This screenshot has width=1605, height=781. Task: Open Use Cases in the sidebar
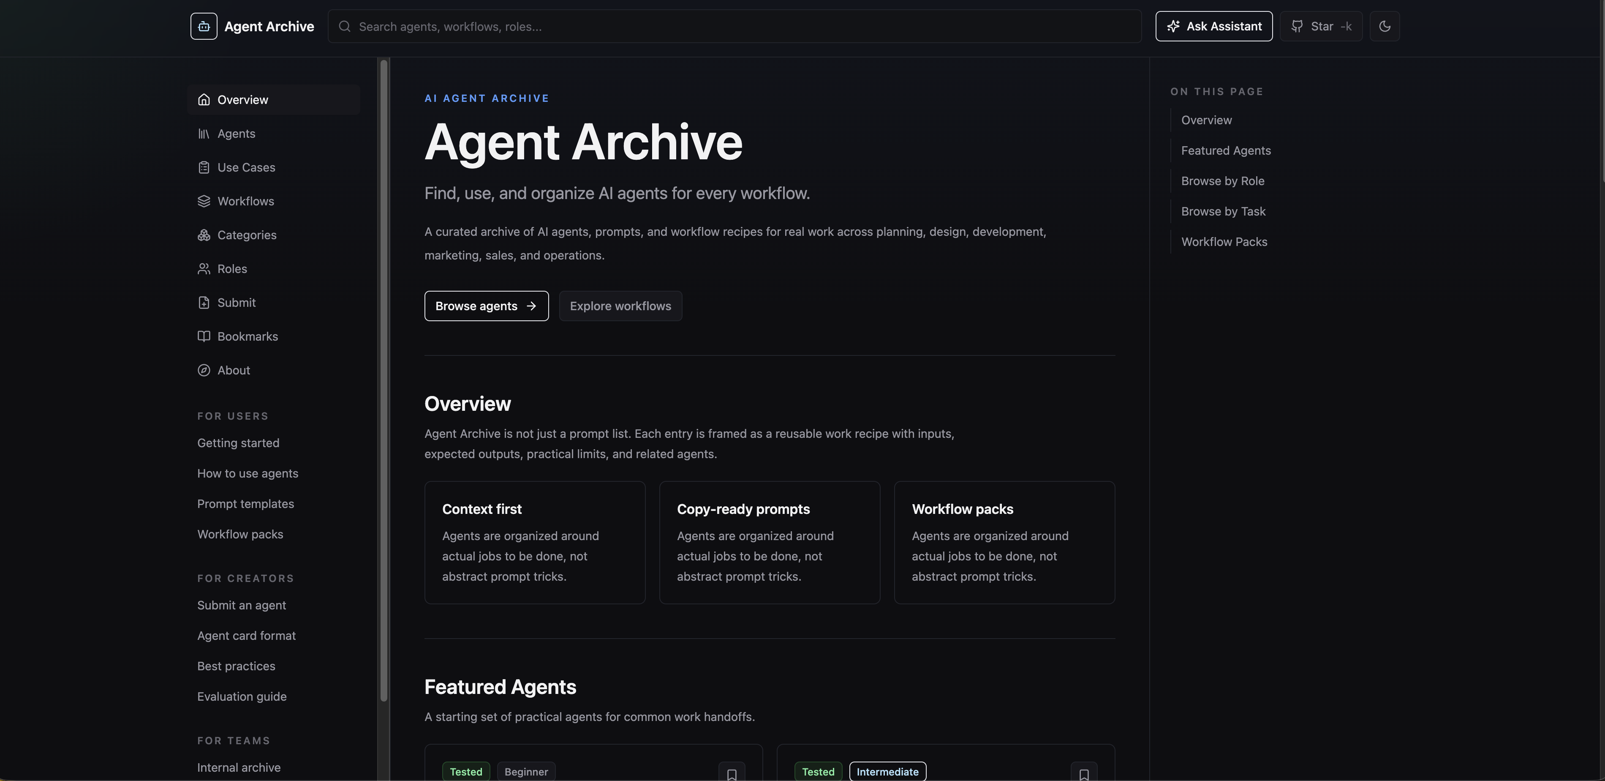[274, 167]
